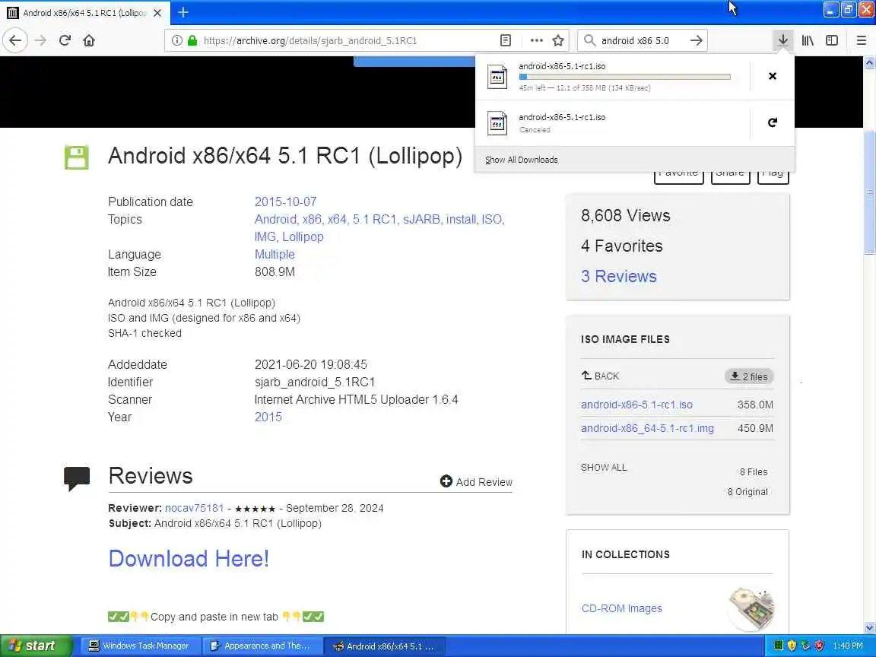Click BACK in ISO image files
Screen dimensions: 876x657
tap(600, 376)
